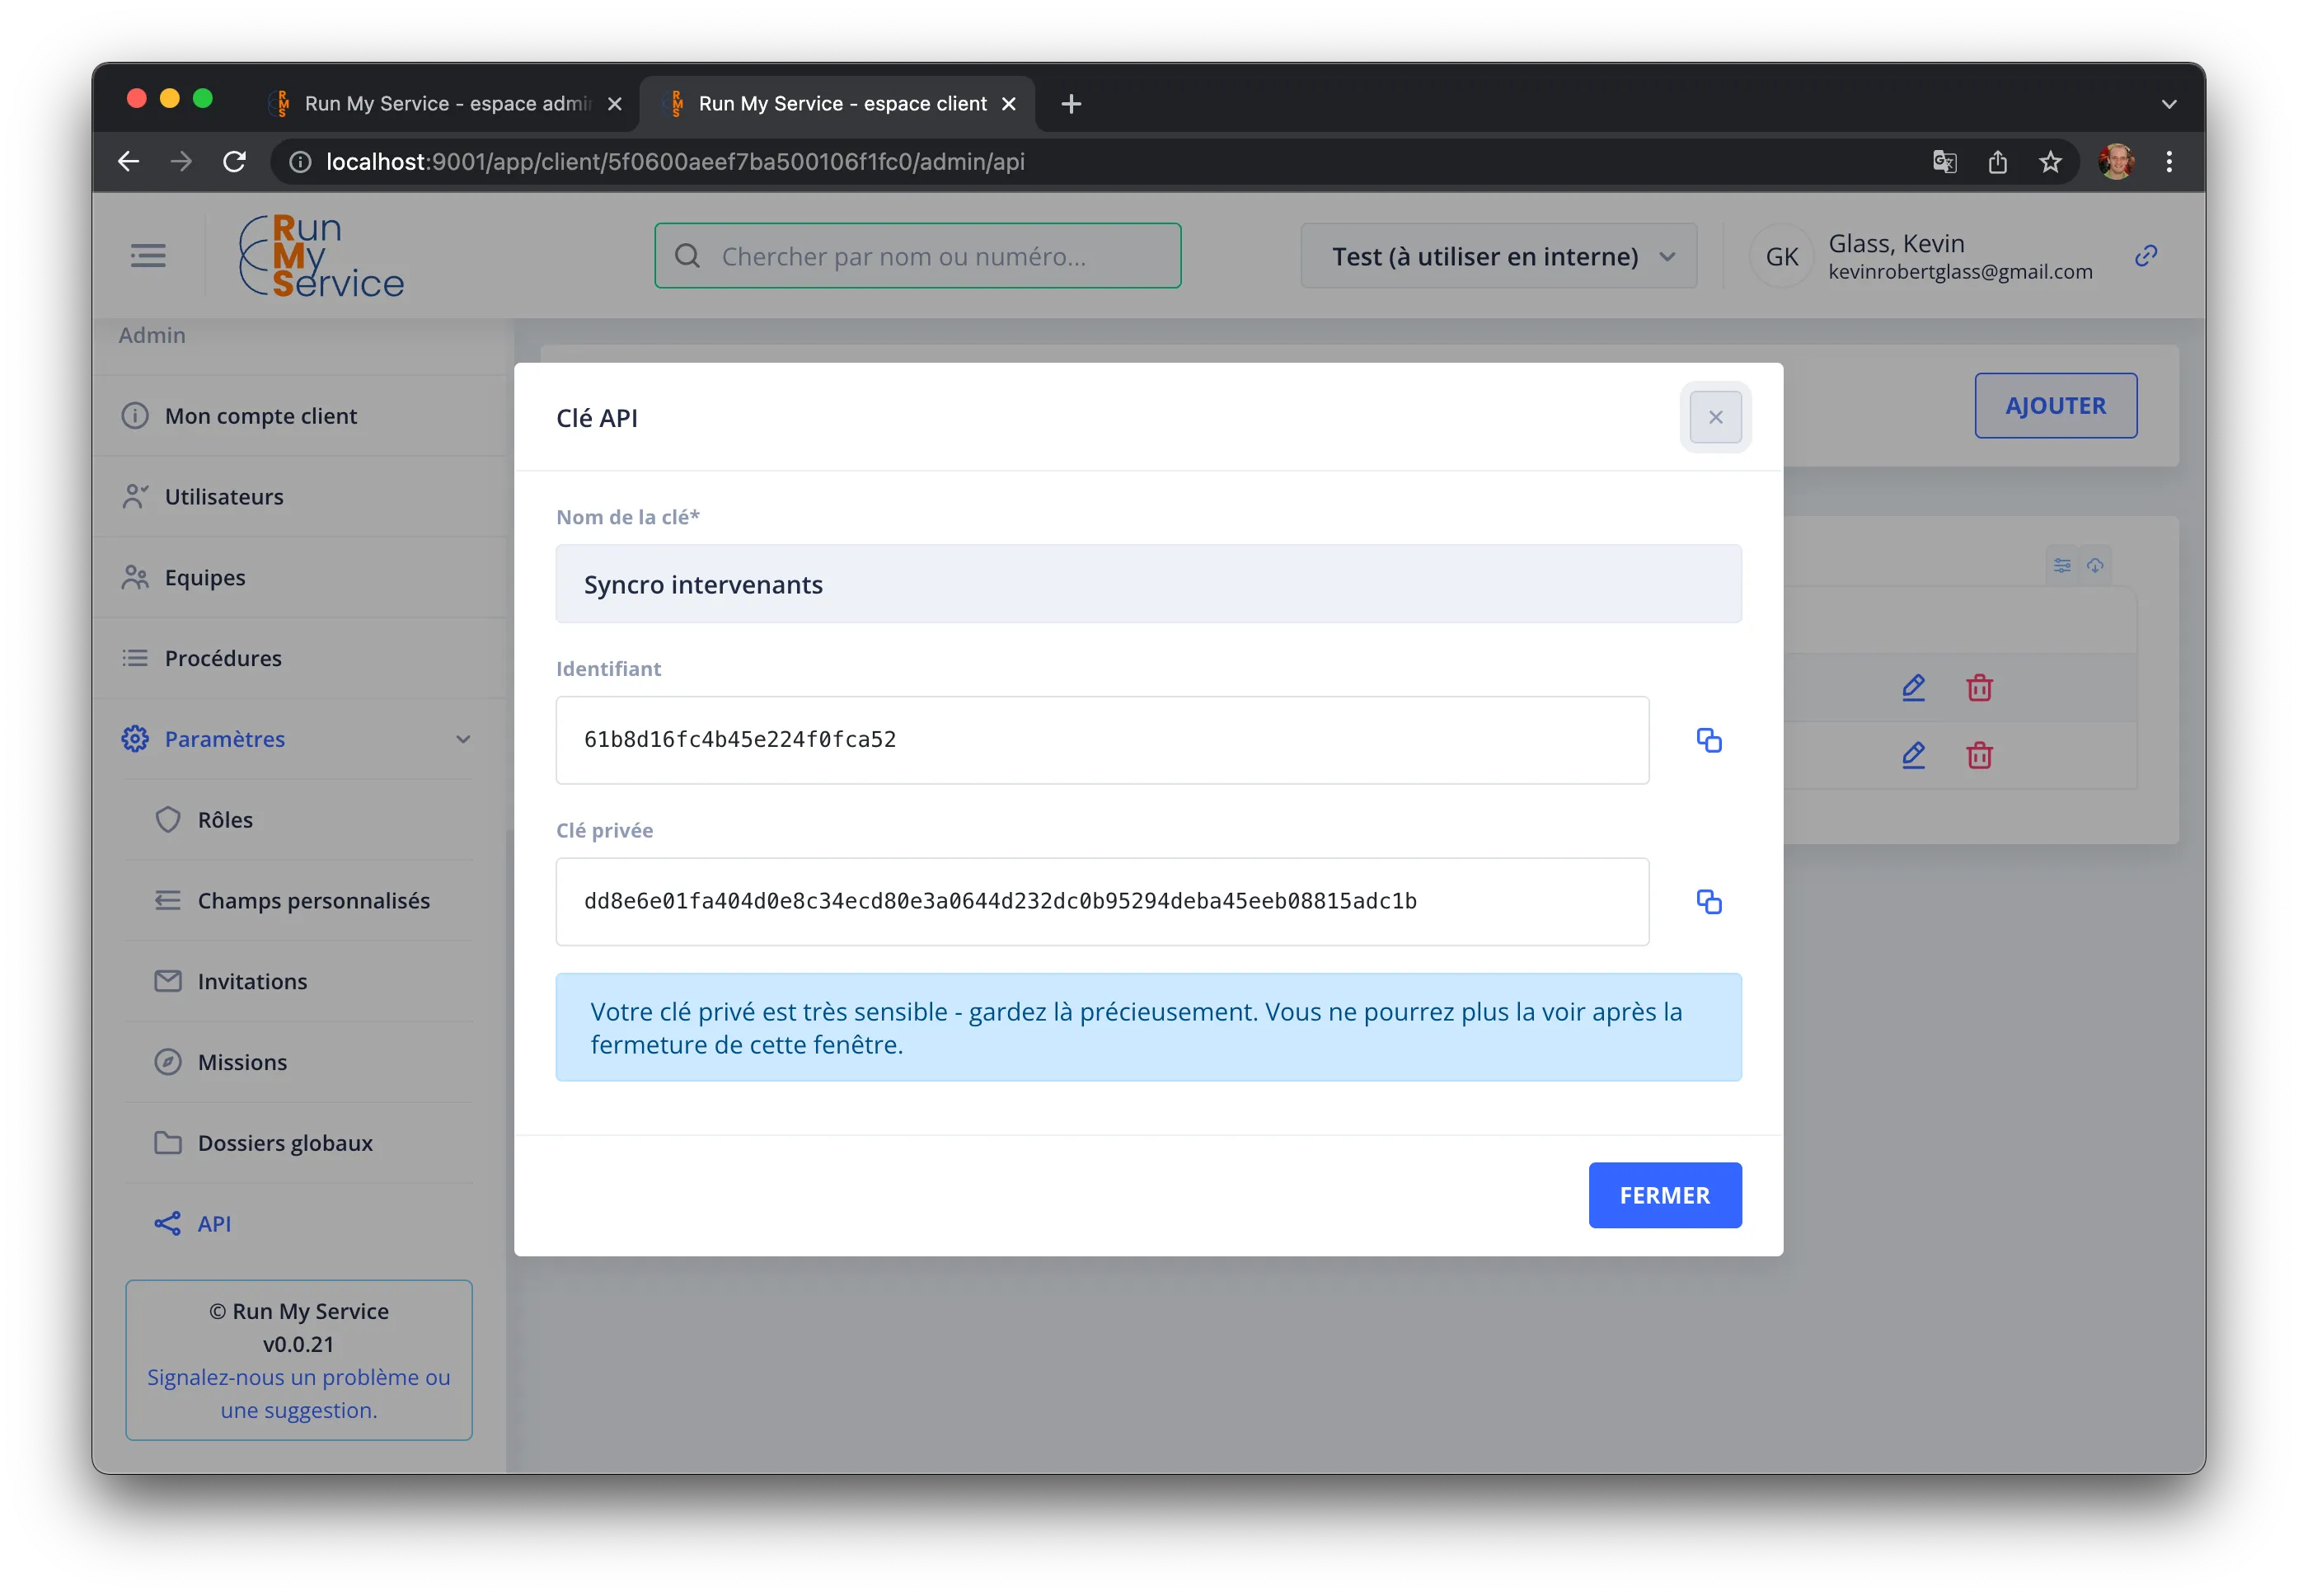Click the second row's pencil edit icon

(x=1913, y=755)
